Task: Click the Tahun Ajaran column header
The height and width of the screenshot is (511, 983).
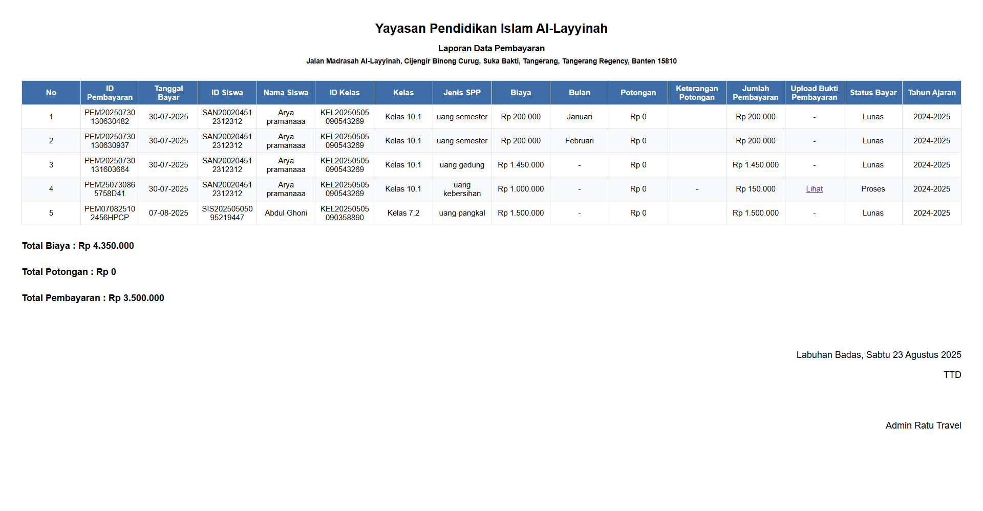Action: (x=931, y=93)
